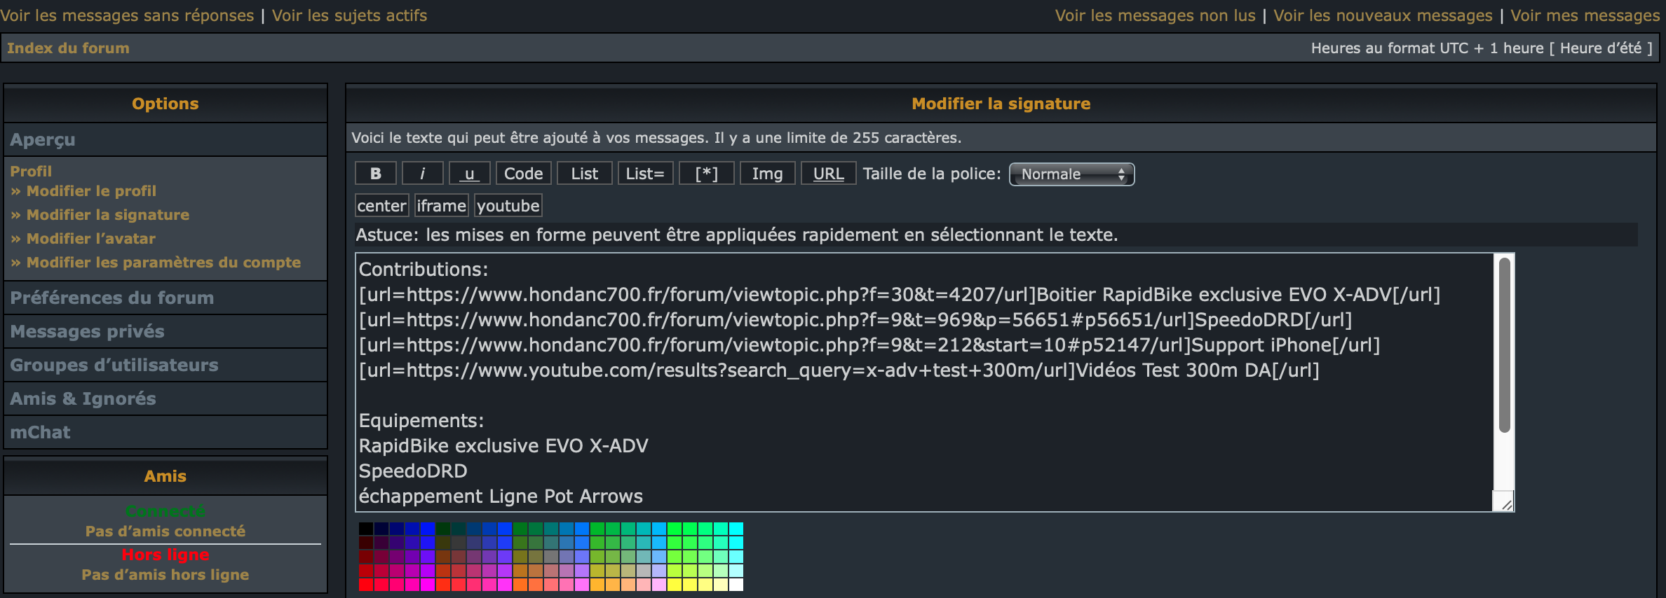Click the bold B formatting button
The height and width of the screenshot is (598, 1666).
click(375, 174)
